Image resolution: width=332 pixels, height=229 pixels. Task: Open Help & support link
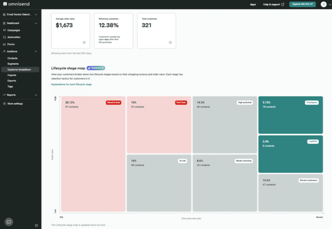coord(274,5)
